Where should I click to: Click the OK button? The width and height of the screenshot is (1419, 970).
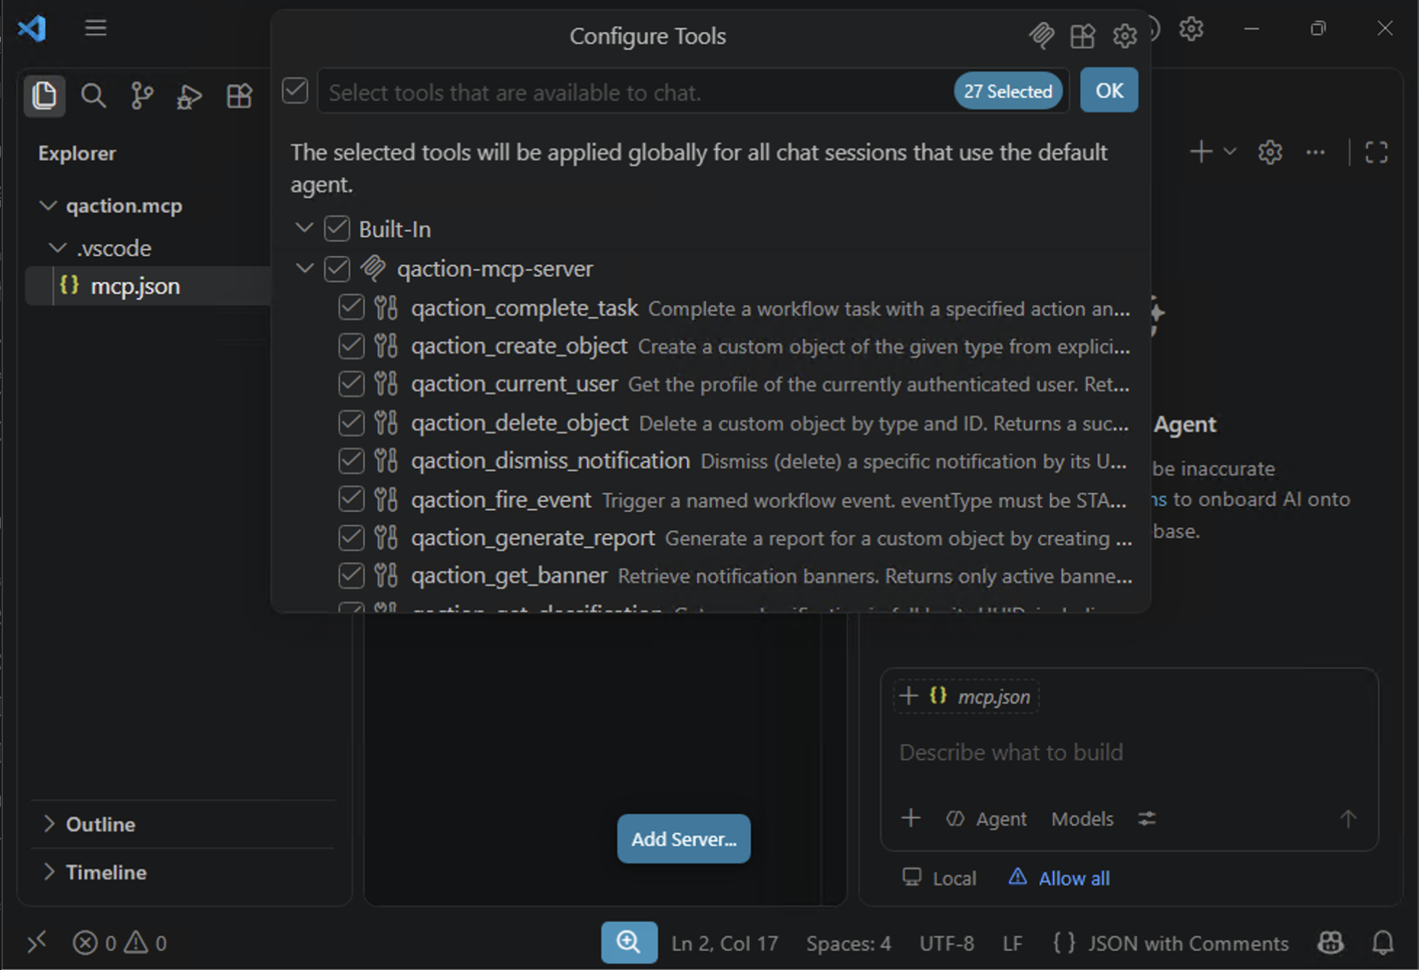[1109, 91]
